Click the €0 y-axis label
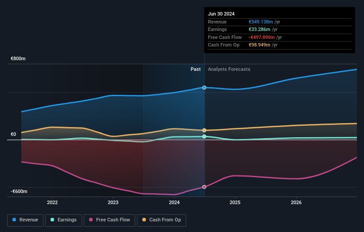Image resolution: width=364 pixels, height=232 pixels. (13, 135)
